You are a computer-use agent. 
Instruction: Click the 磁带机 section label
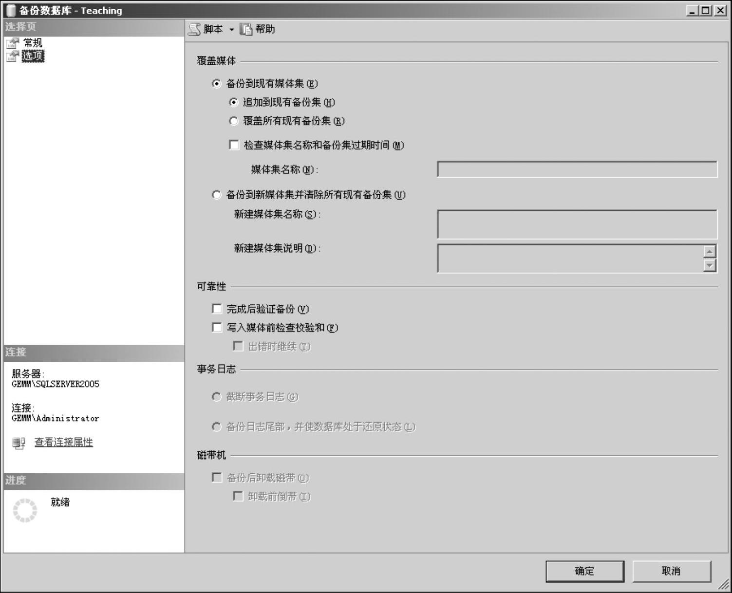coord(211,455)
